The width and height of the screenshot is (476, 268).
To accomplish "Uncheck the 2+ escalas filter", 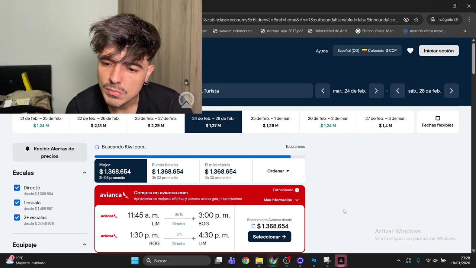I will (x=17, y=217).
